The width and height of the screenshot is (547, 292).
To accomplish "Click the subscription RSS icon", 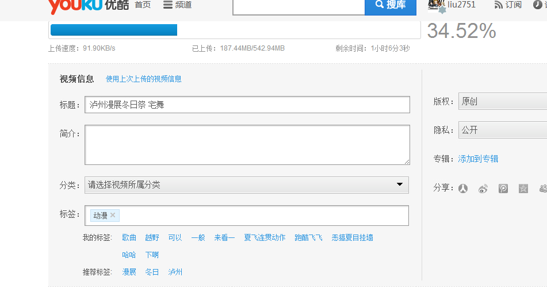I will point(499,5).
